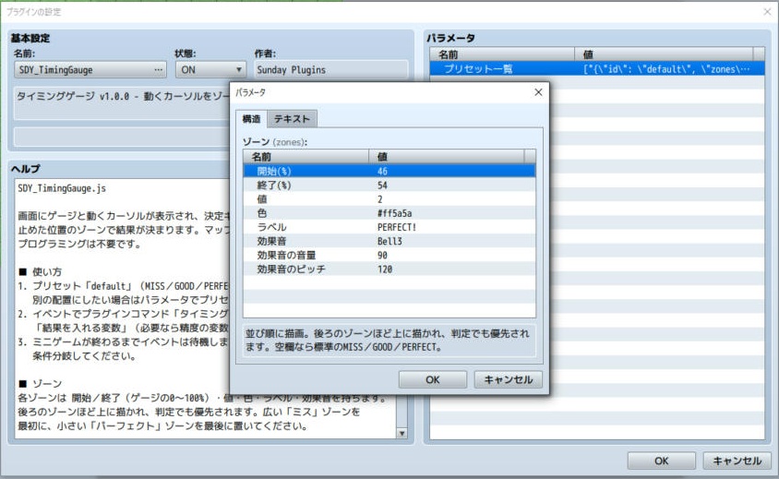Click the Sunday Plugins author field
The width and height of the screenshot is (779, 479).
pos(330,70)
